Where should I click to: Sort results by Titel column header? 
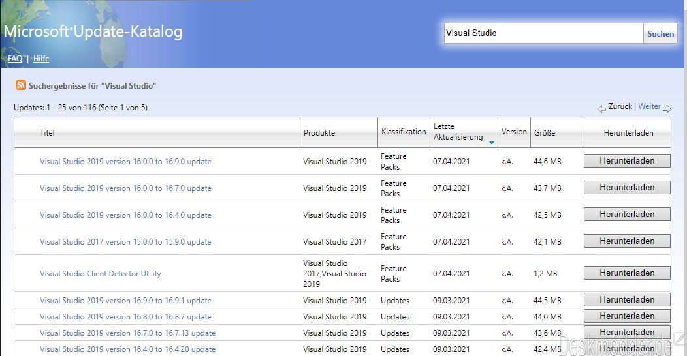tap(47, 133)
